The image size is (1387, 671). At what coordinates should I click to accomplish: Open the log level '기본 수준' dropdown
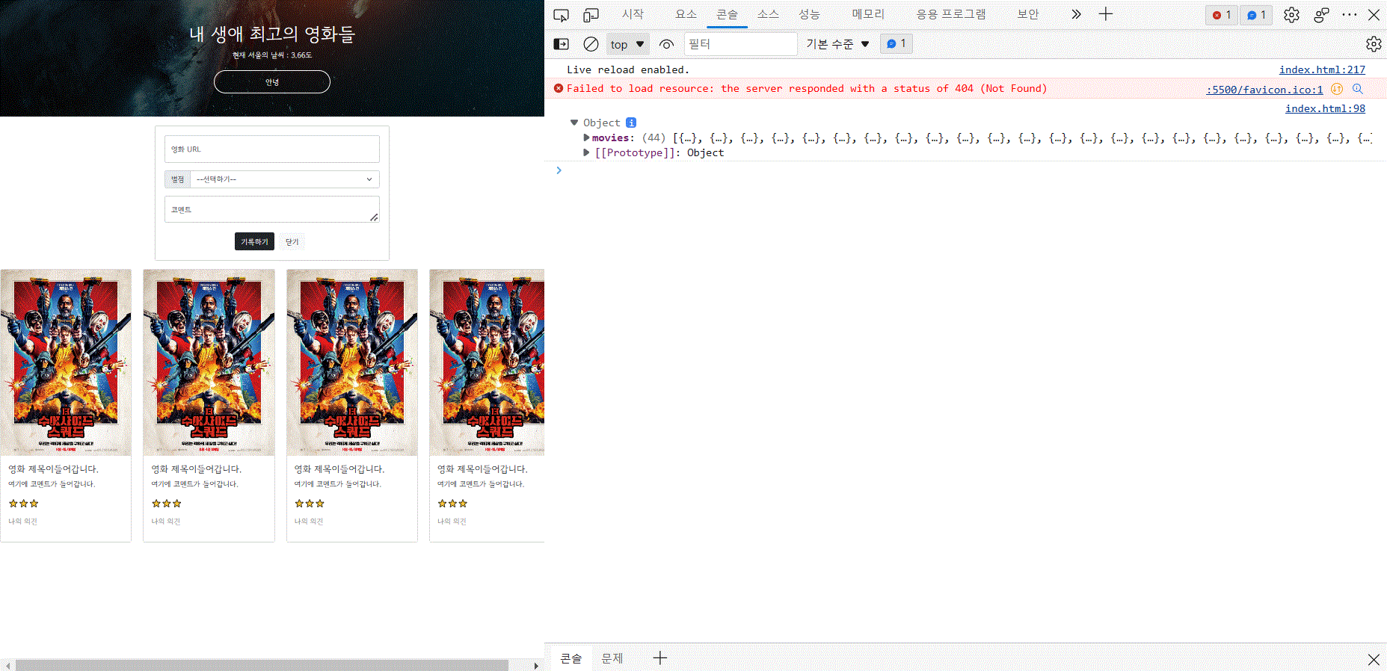click(837, 44)
